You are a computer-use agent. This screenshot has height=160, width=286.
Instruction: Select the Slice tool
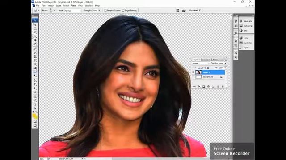[x=35, y=44]
